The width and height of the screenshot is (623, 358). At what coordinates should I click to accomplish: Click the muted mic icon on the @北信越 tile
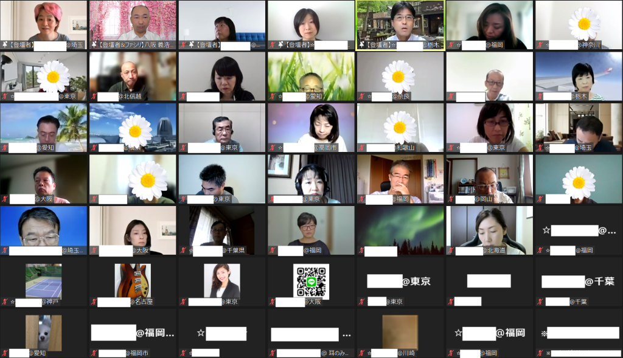point(94,96)
